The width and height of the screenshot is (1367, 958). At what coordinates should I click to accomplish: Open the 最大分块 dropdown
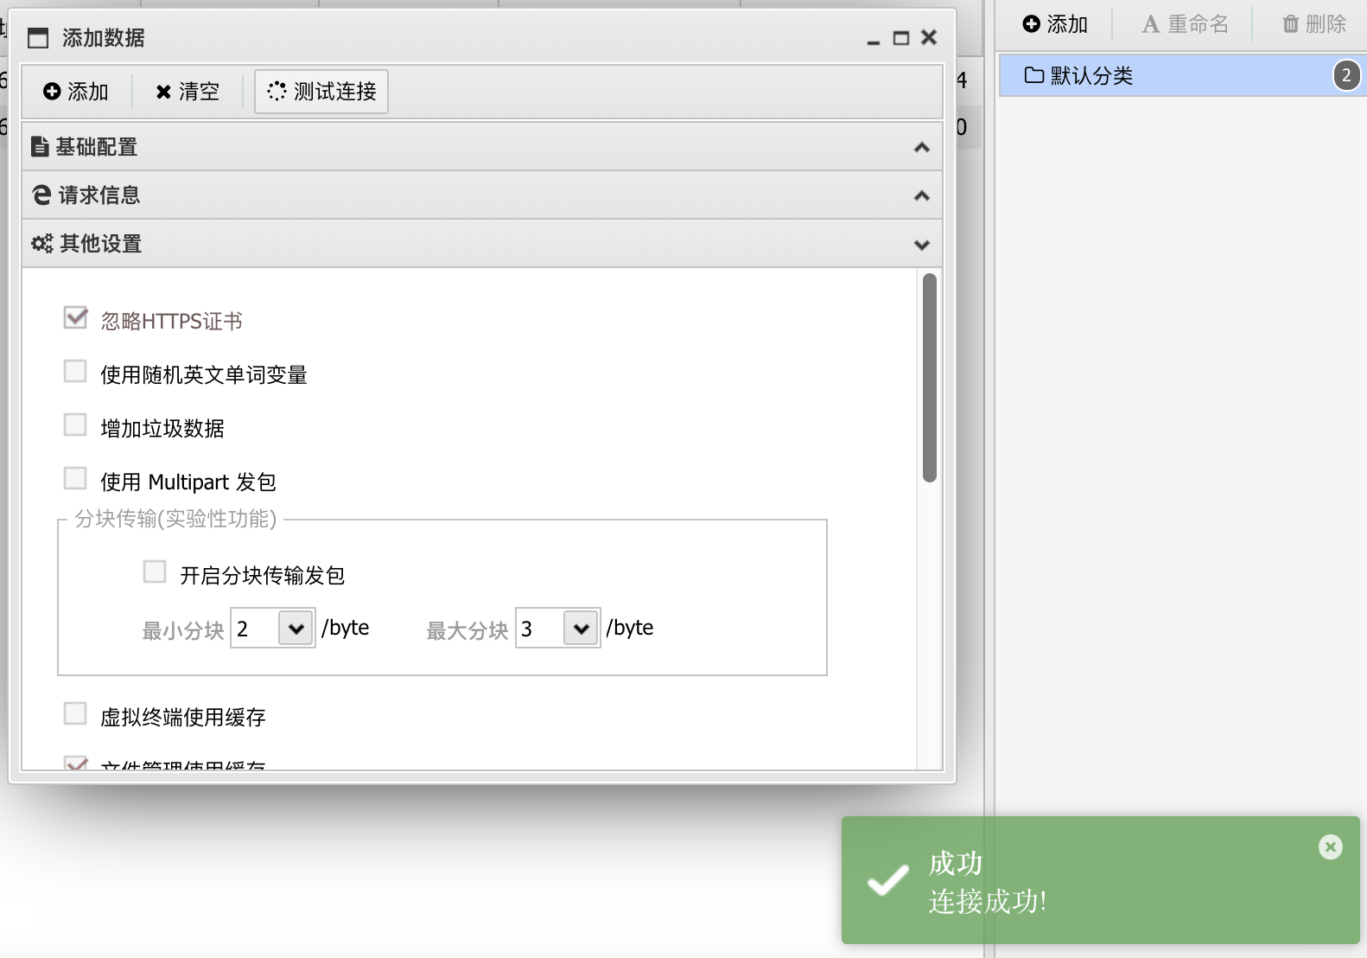coord(581,629)
